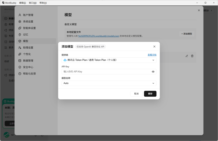The image size is (218, 141).
Task: Close the 添加模型 dialog
Action: (x=154, y=46)
